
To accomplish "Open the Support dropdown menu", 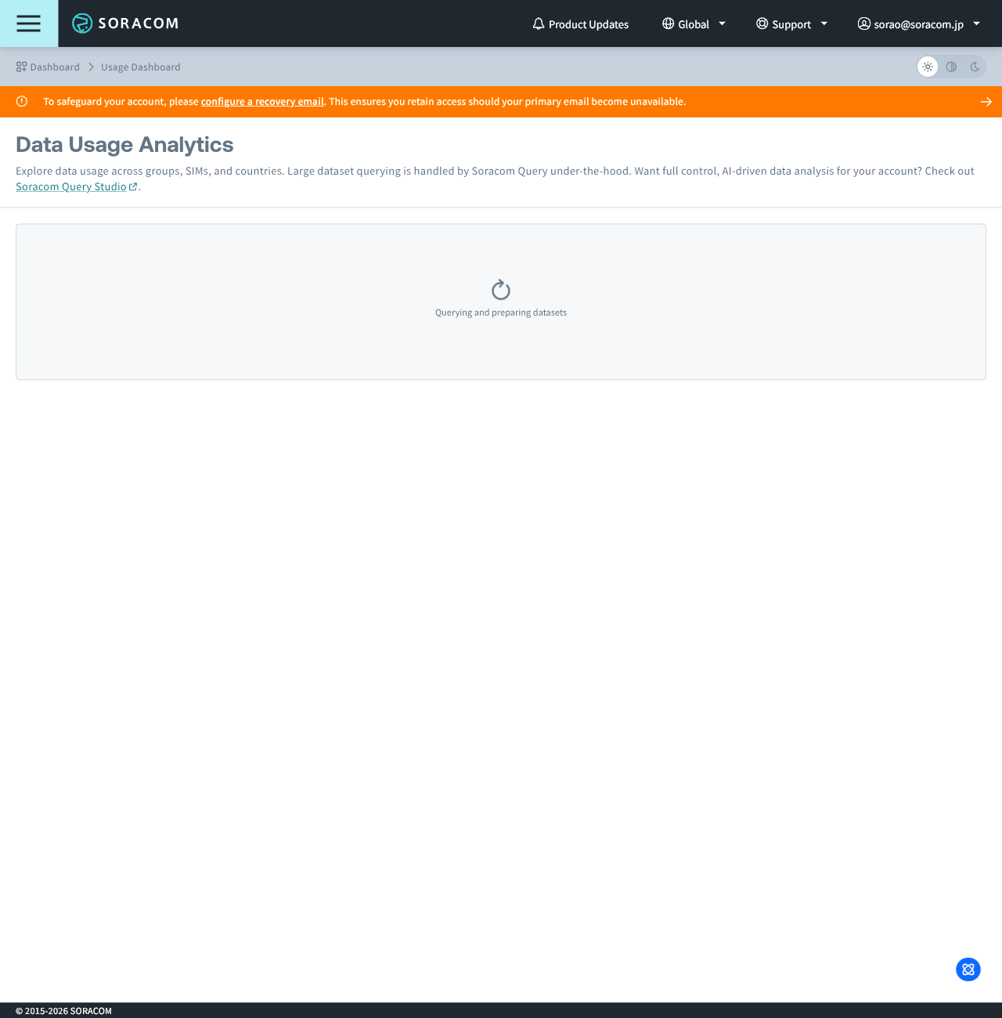I will click(x=791, y=24).
